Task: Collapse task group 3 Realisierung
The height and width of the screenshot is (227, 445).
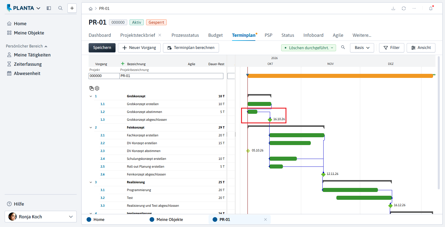Action: (x=91, y=182)
